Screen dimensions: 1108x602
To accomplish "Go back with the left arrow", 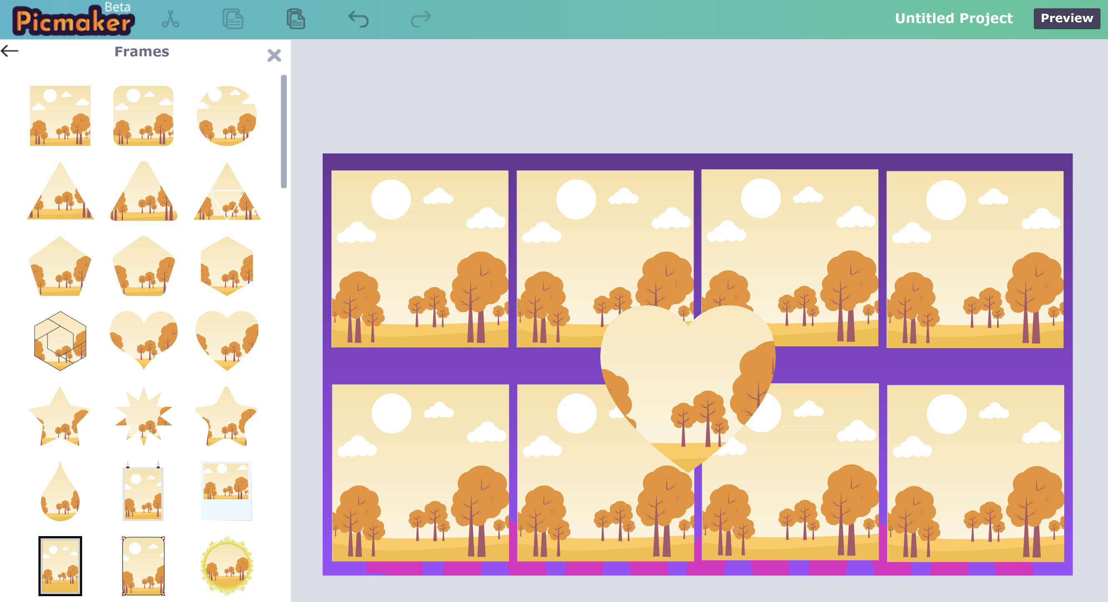I will (10, 51).
